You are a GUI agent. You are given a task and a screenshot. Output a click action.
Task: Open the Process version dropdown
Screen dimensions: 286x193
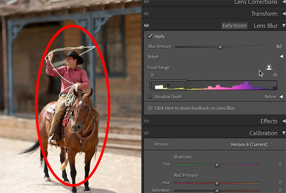(251, 144)
